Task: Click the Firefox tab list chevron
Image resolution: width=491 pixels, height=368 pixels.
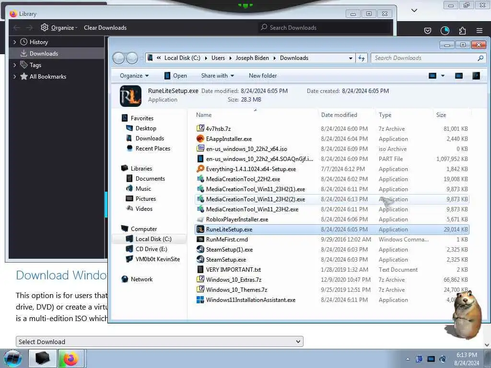Action: (414, 11)
